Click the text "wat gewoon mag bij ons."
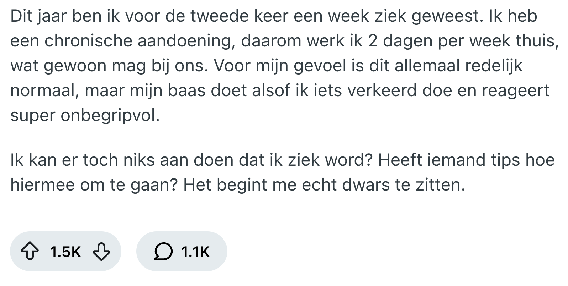This screenshot has height=286, width=568. pyautogui.click(x=109, y=66)
